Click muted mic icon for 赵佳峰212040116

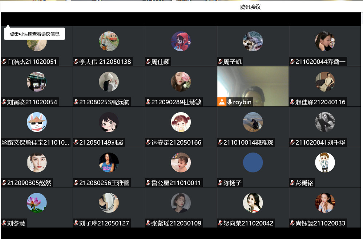tap(292, 102)
